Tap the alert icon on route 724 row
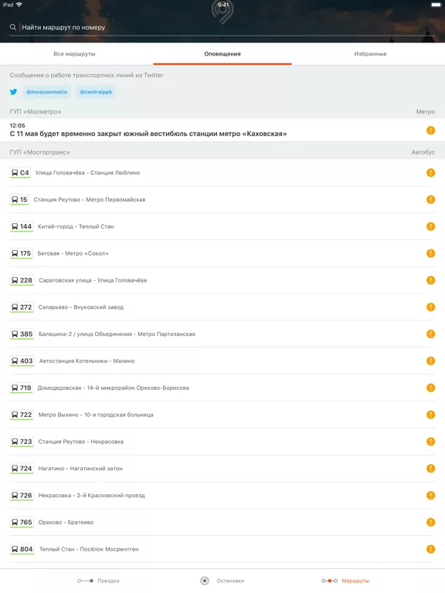 (430, 468)
